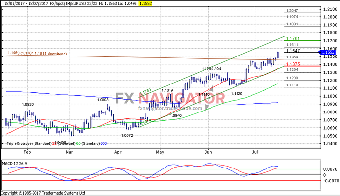Select the green 1.1701 resistance level label
This screenshot has width=340, height=196.
[x=293, y=39]
